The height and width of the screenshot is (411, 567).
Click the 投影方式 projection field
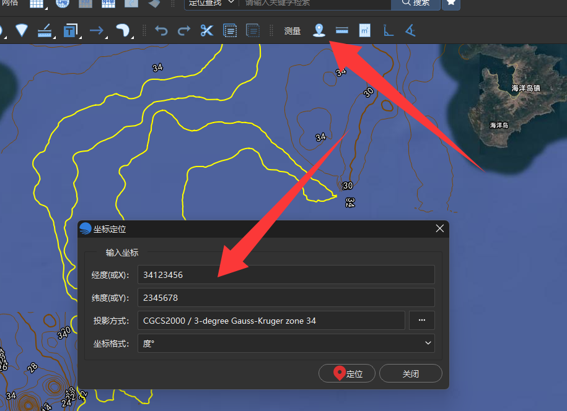click(x=271, y=321)
